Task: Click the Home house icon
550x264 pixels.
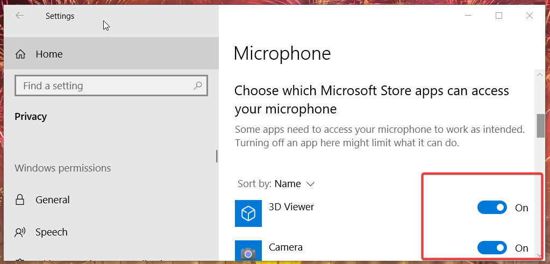Action: coord(20,54)
